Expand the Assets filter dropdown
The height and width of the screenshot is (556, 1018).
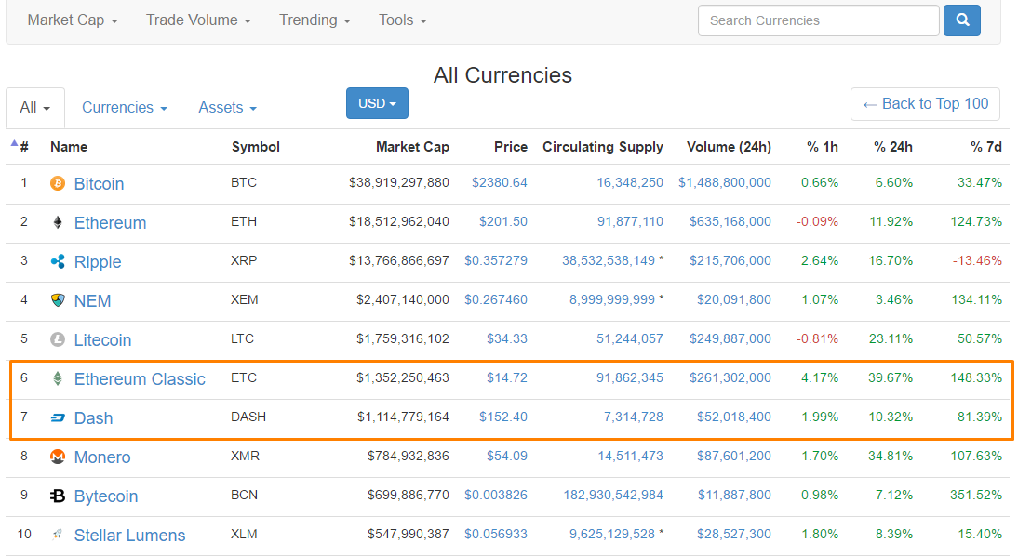click(x=228, y=107)
